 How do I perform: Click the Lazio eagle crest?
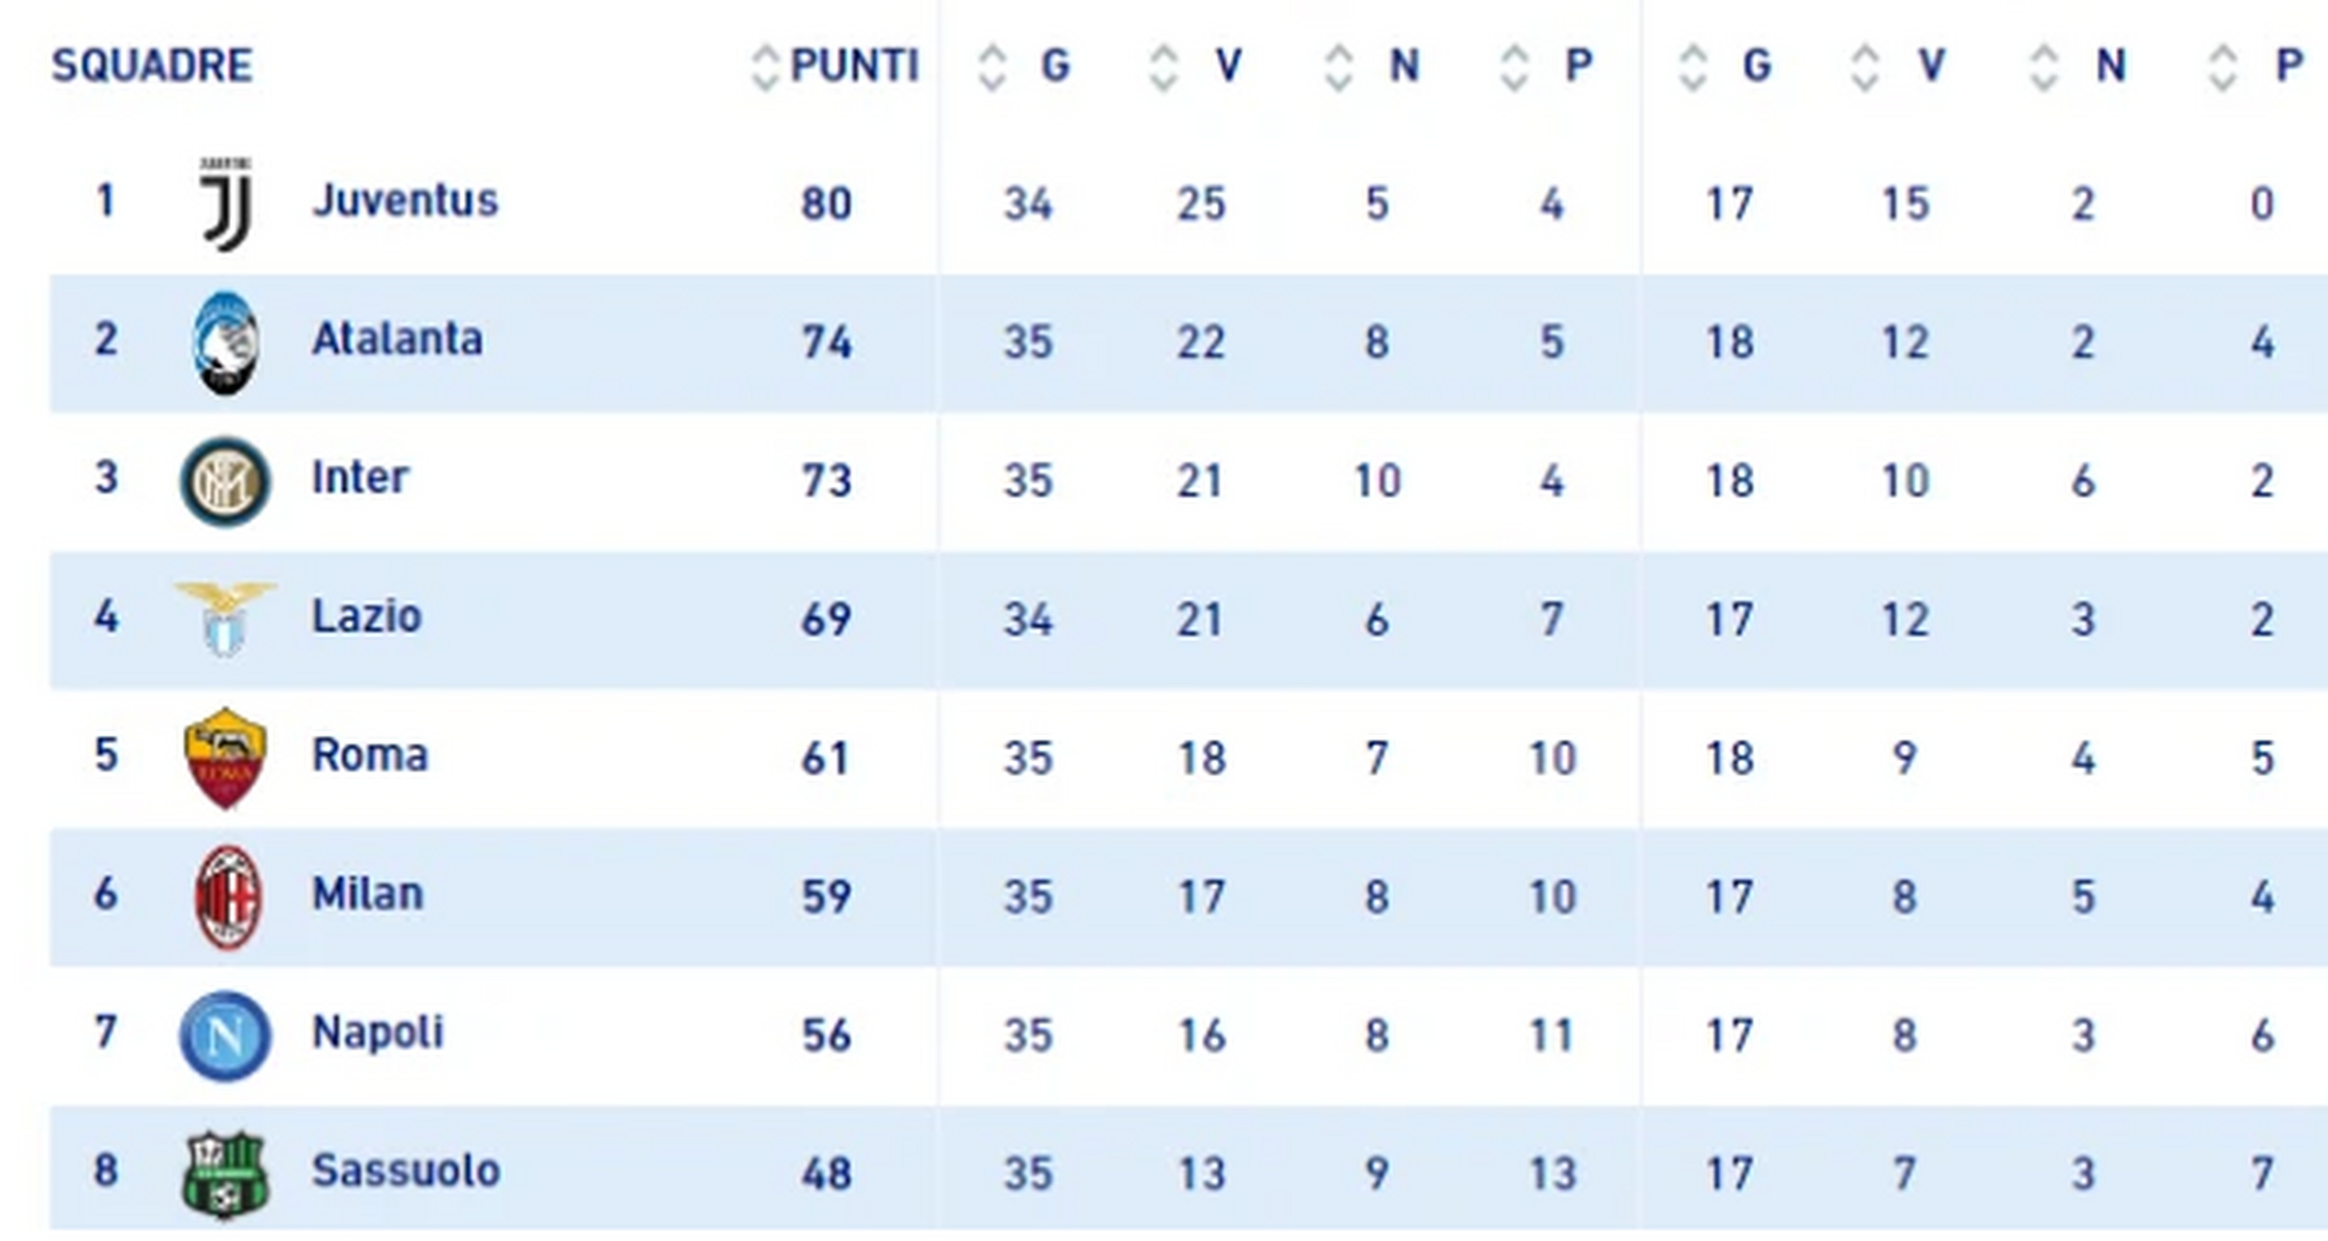tap(225, 620)
